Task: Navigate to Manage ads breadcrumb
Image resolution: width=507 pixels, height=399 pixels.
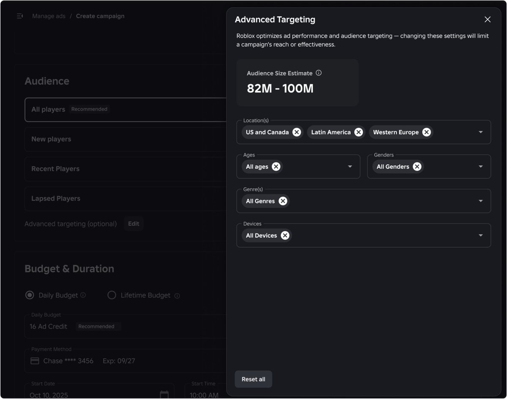Action: tap(49, 16)
